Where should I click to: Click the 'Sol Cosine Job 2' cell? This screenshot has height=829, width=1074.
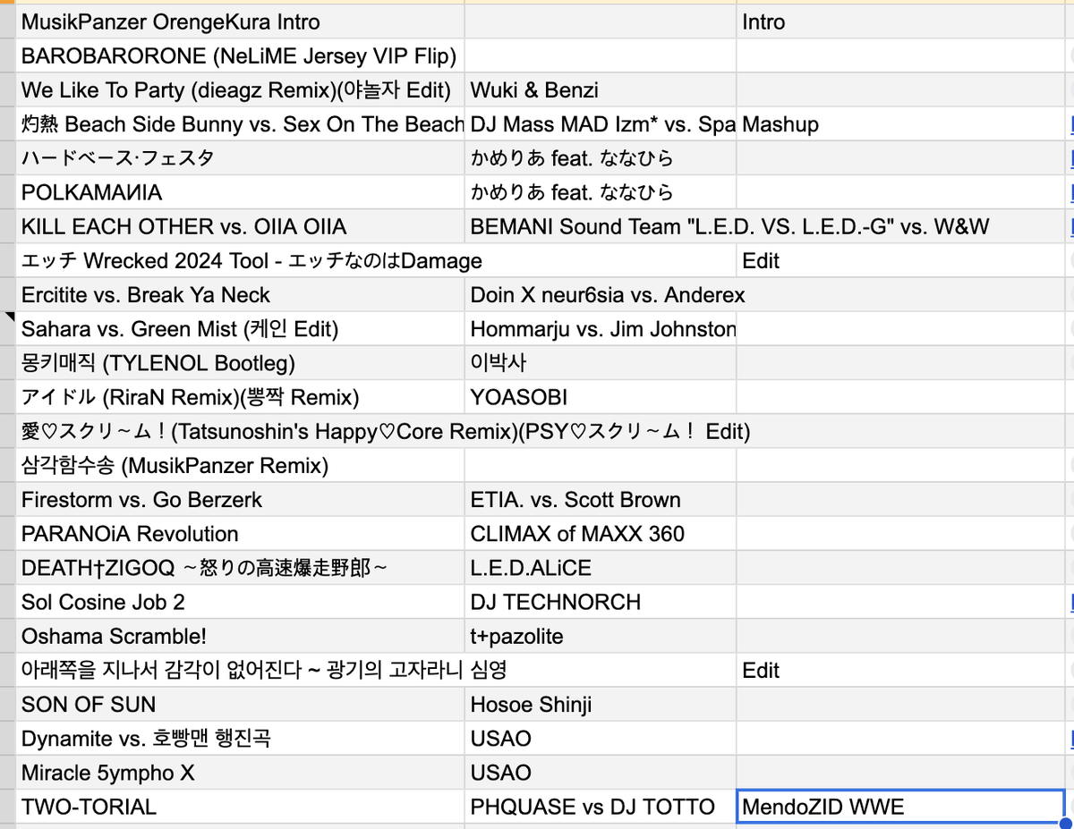coord(241,602)
